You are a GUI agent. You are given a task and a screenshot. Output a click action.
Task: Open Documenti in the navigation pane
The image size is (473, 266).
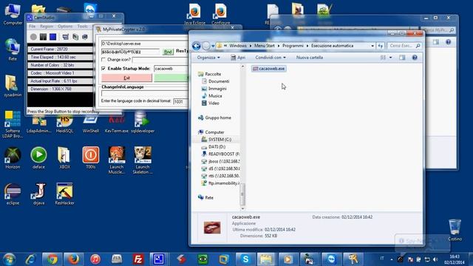click(215, 81)
